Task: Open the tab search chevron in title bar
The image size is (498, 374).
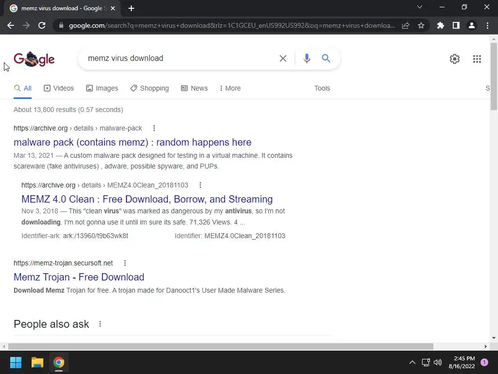Action: click(420, 7)
